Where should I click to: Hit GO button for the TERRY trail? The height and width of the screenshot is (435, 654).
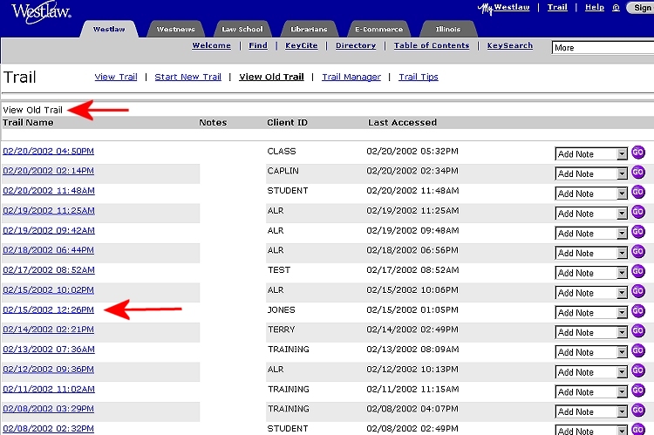coord(637,331)
